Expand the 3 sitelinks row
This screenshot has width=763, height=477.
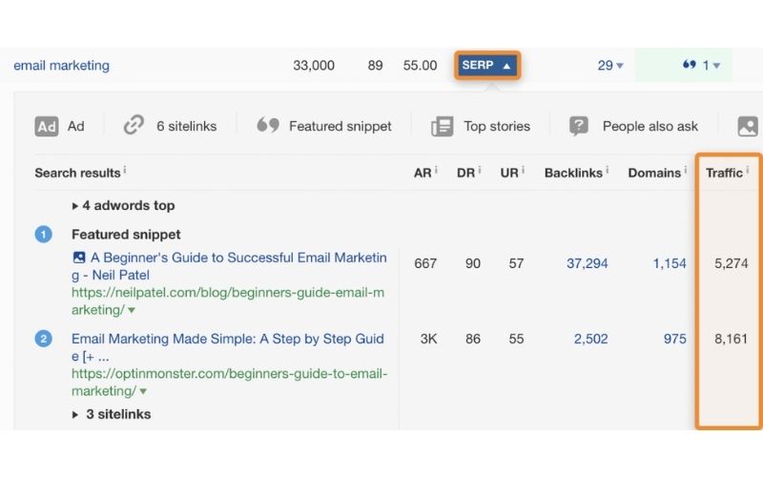(112, 414)
